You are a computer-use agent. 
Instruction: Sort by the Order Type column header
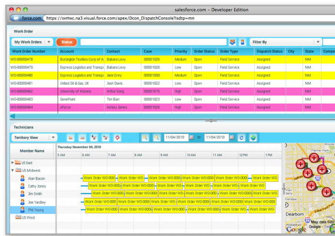pyautogui.click(x=236, y=51)
